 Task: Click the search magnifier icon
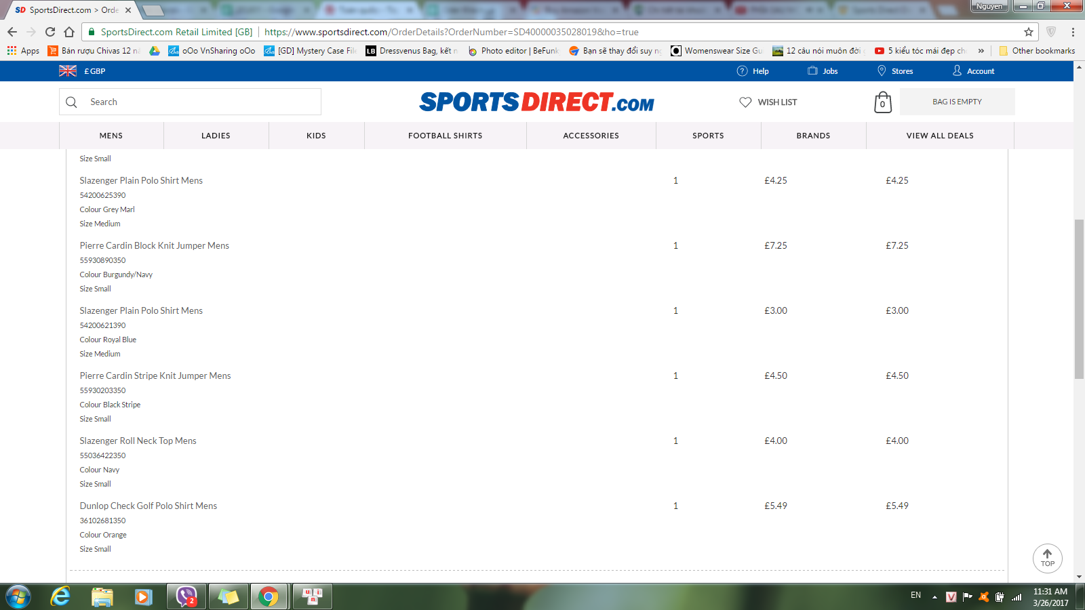[72, 102]
